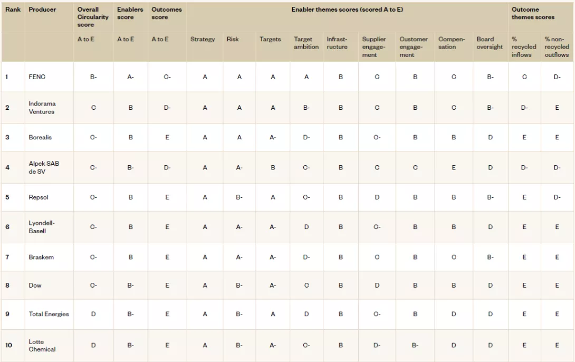
Task: Click the Risk sub-header
Action: 233,39
